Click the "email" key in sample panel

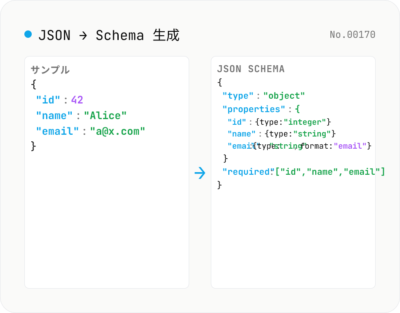click(x=57, y=131)
